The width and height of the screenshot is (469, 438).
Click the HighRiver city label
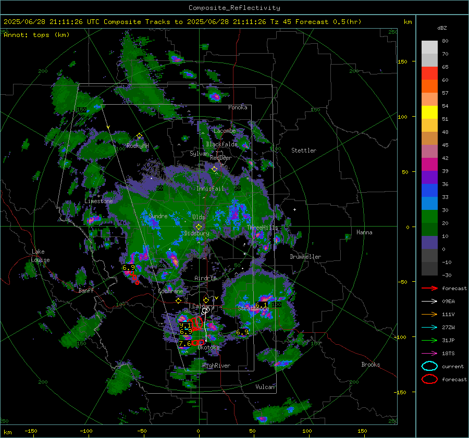[216, 366]
